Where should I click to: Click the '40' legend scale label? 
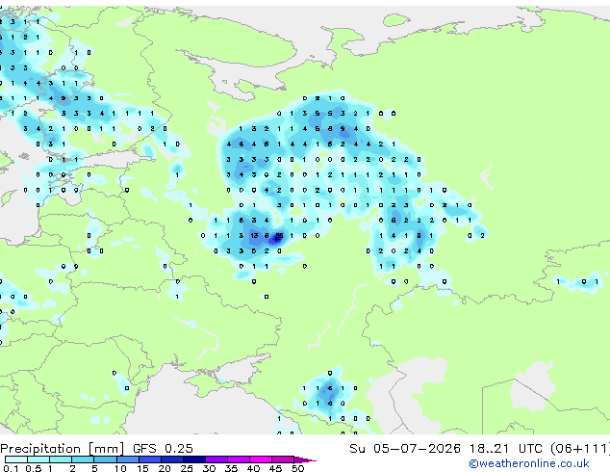(253, 468)
